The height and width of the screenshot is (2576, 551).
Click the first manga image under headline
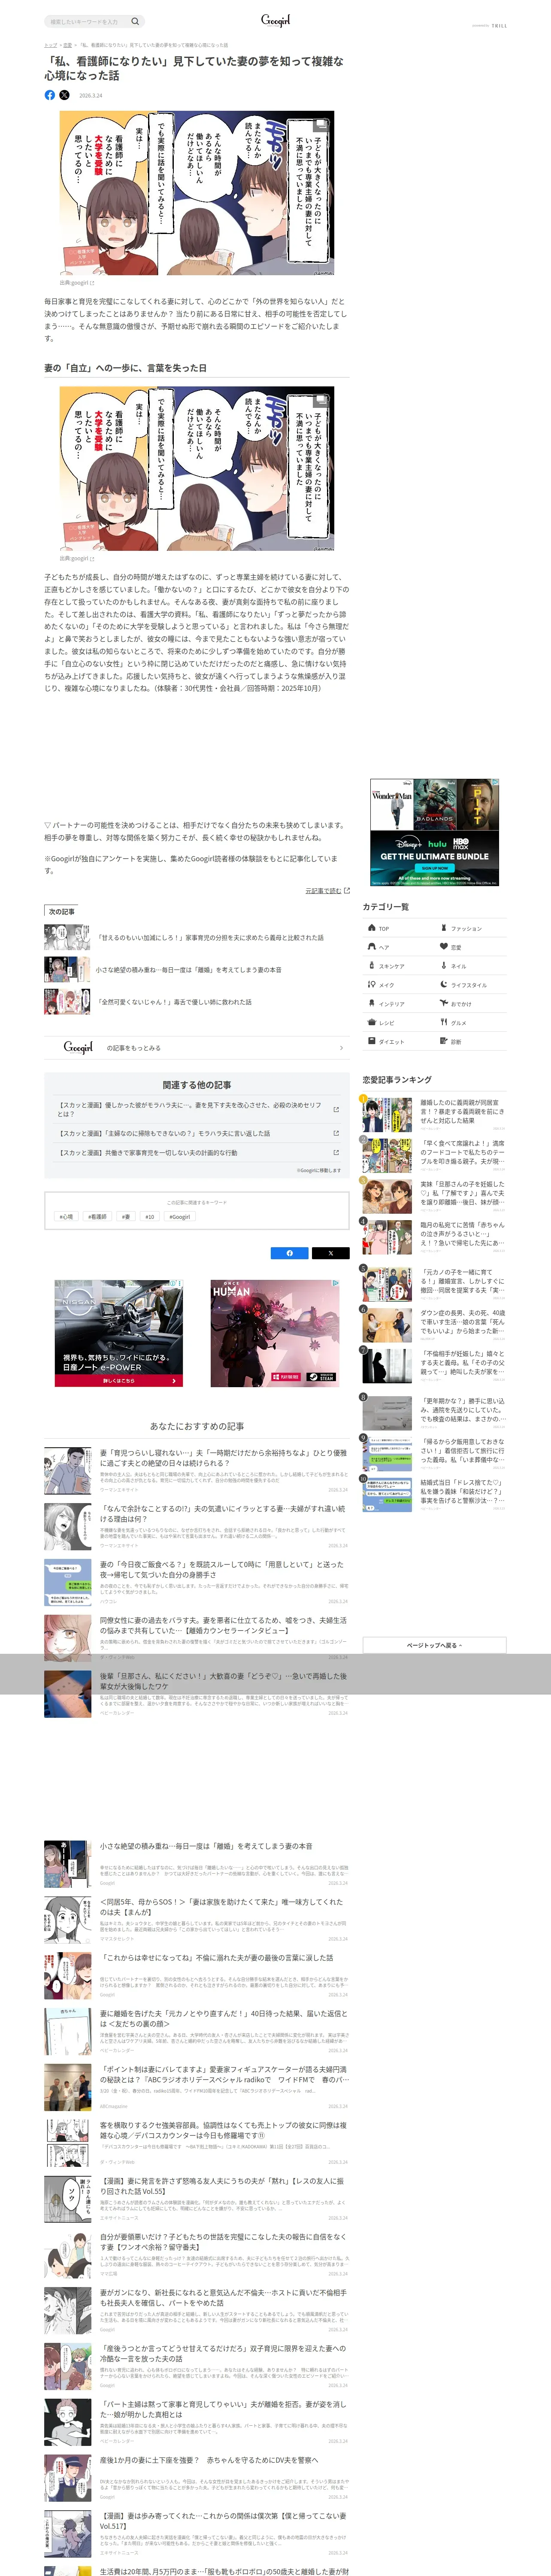click(x=197, y=193)
